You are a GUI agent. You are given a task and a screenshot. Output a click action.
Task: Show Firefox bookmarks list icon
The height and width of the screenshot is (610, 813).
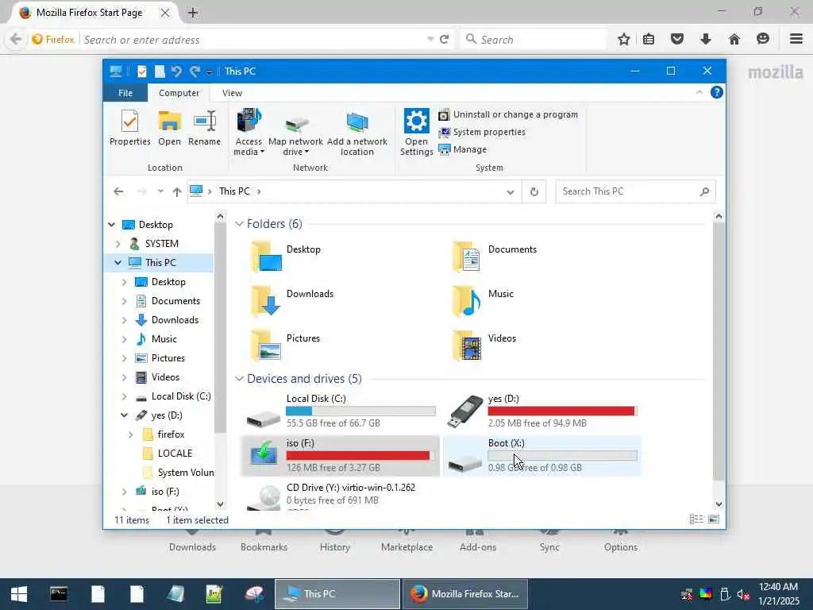tap(649, 40)
